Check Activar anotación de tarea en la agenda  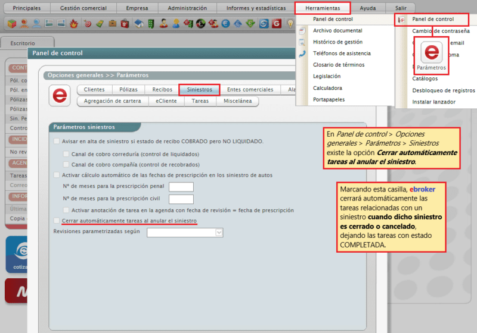[66, 210]
